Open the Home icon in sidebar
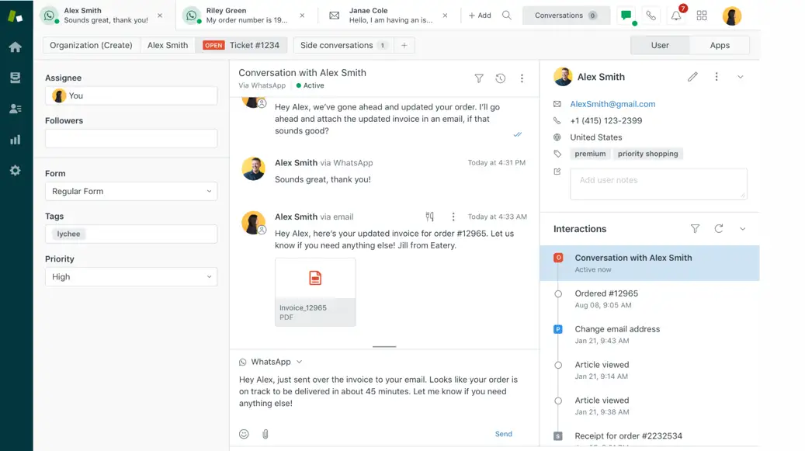The image size is (805, 451). [16, 47]
